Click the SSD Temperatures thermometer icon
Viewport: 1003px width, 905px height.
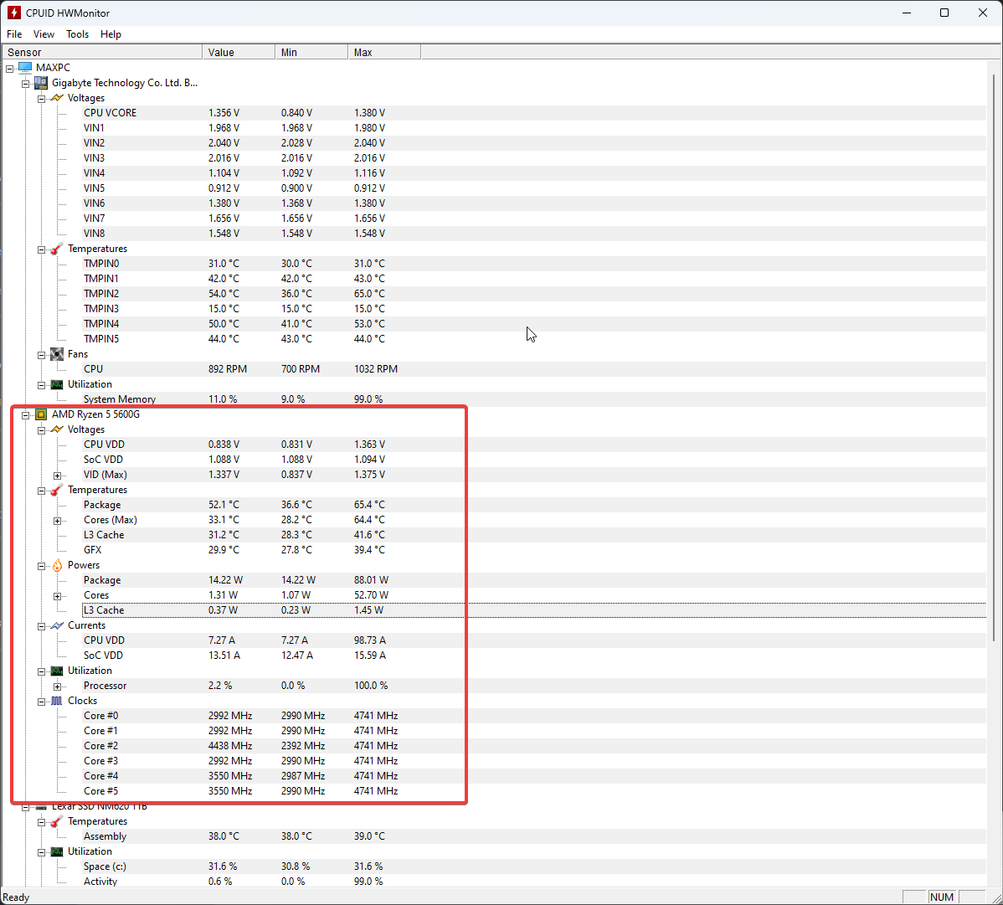pos(57,821)
